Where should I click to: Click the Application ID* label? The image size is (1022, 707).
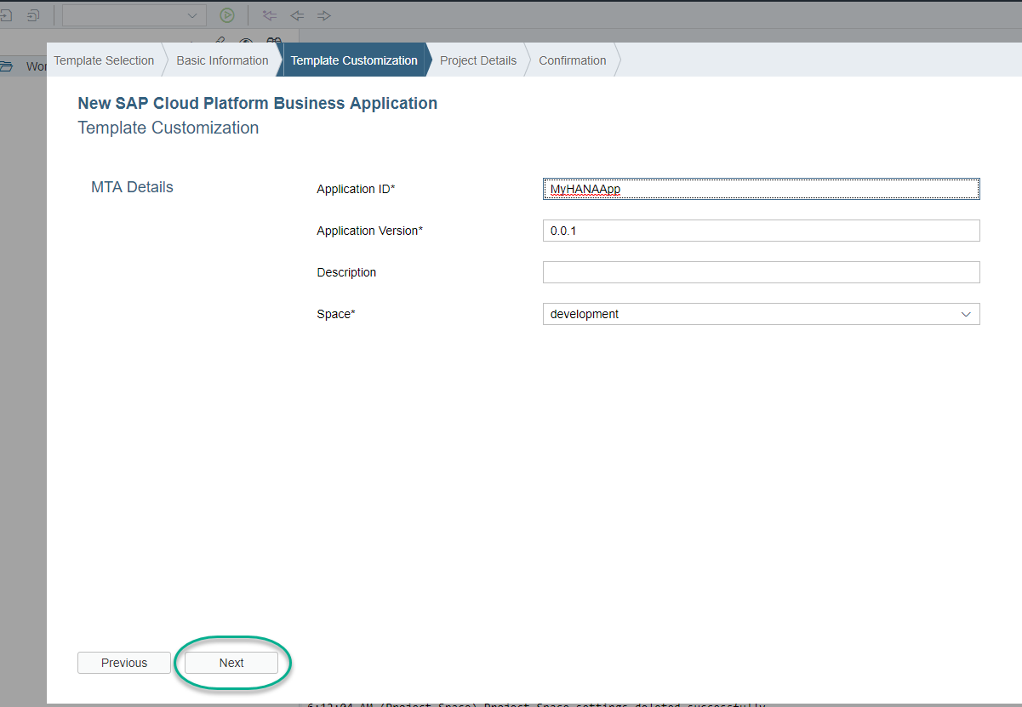[x=356, y=189]
